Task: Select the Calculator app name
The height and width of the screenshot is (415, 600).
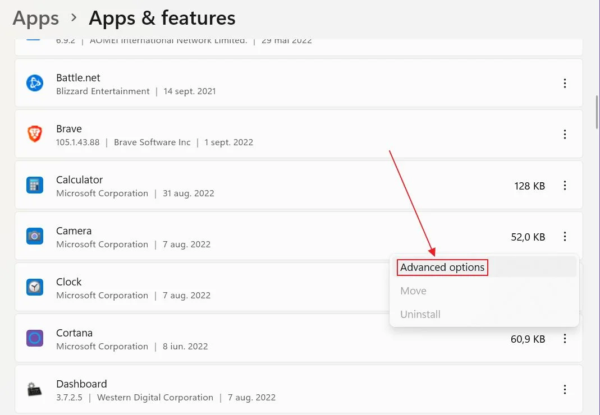Action: [x=80, y=180]
